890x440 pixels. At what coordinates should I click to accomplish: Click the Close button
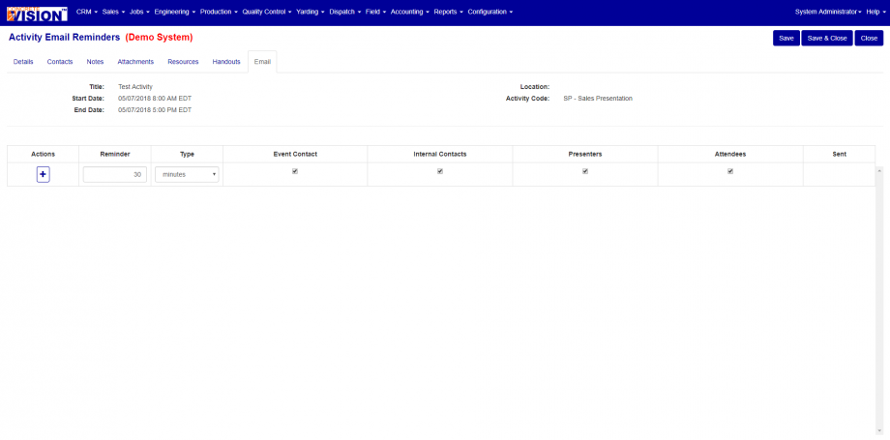[869, 38]
